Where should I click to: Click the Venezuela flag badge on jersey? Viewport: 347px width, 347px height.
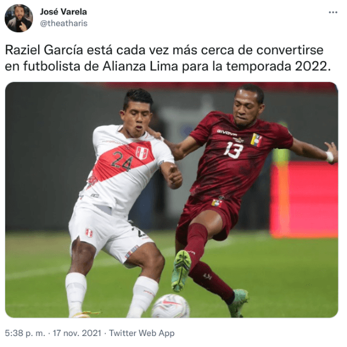pyautogui.click(x=256, y=140)
